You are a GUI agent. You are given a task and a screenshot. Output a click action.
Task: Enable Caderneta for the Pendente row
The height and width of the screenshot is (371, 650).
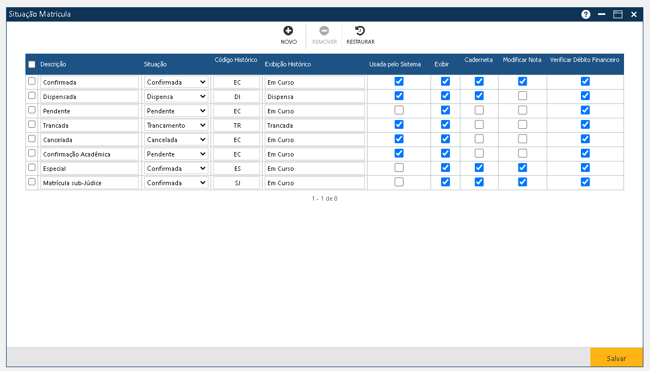pos(479,110)
